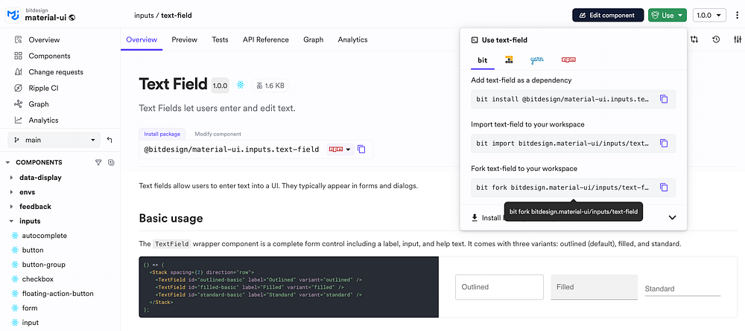745x331 pixels.
Task: Open the checkbox component
Action: pos(37,279)
